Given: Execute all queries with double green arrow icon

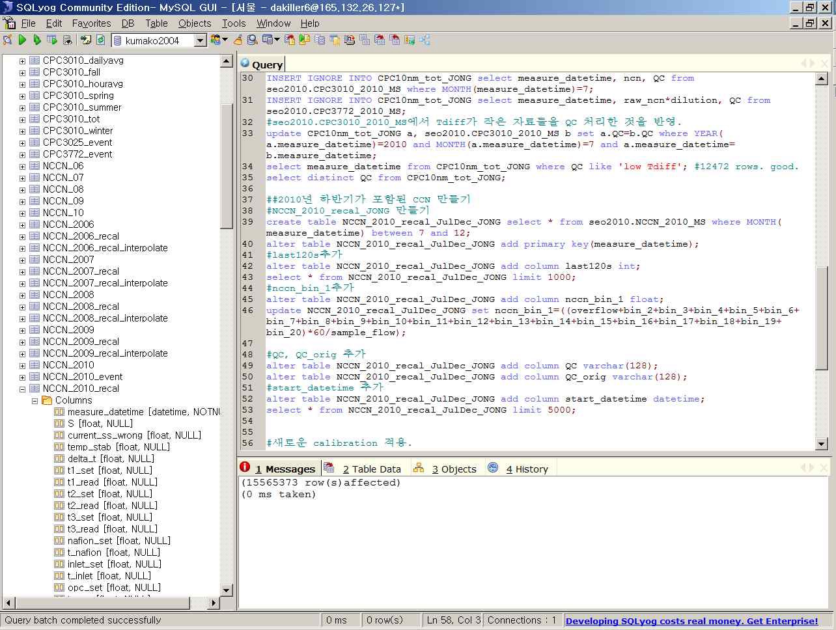Looking at the screenshot, I should 37,40.
